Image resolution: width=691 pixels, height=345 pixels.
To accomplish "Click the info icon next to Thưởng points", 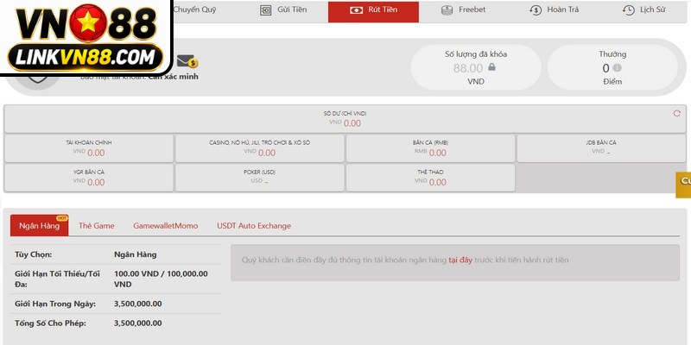I will [x=617, y=68].
